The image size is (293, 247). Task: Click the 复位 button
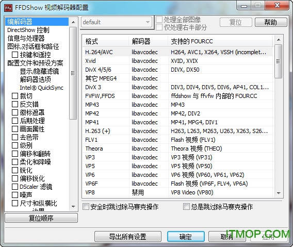click(236, 22)
